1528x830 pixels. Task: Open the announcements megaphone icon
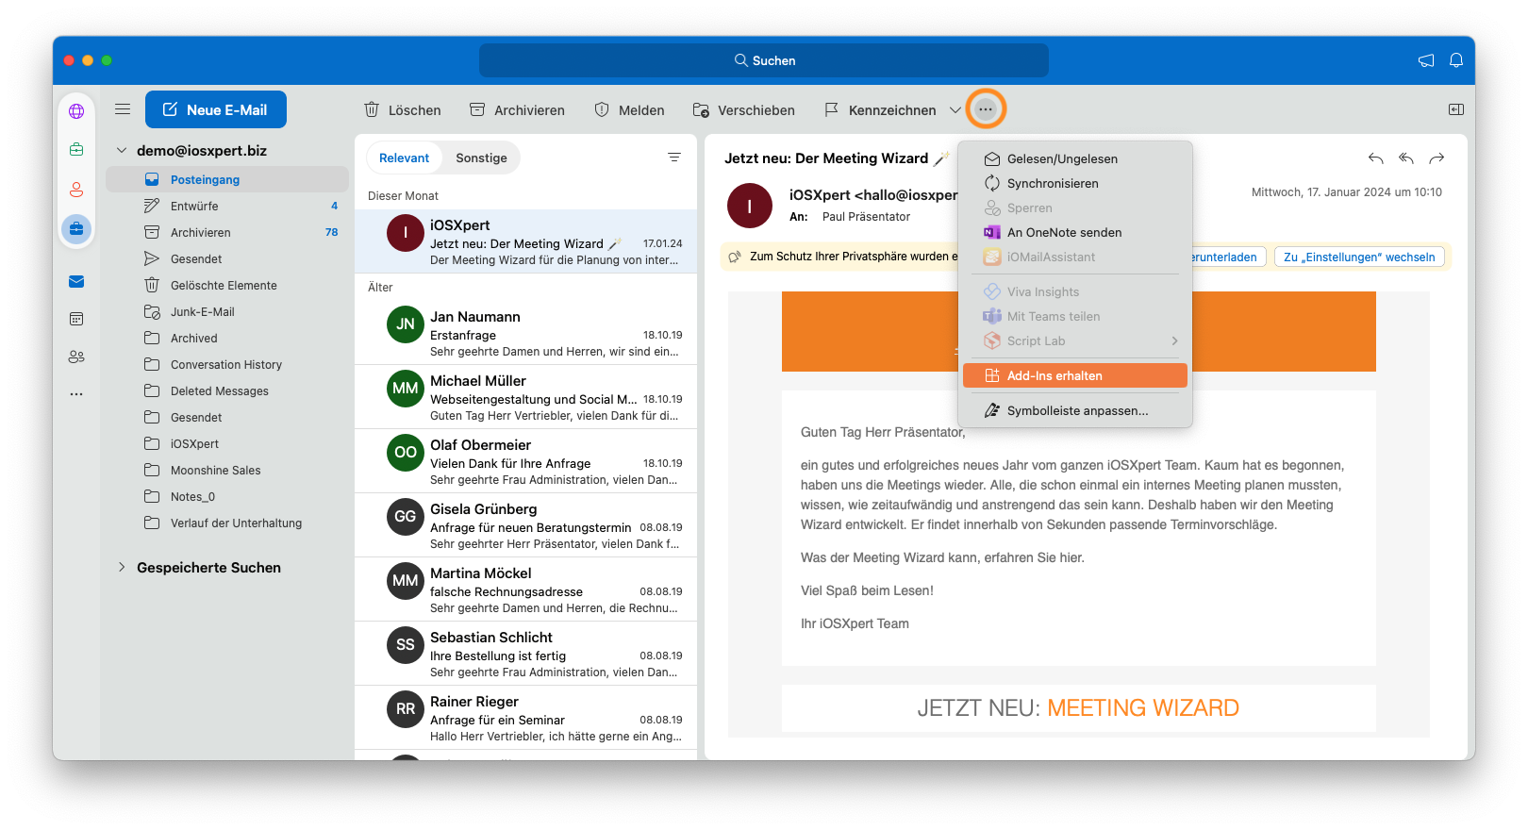(x=1426, y=60)
